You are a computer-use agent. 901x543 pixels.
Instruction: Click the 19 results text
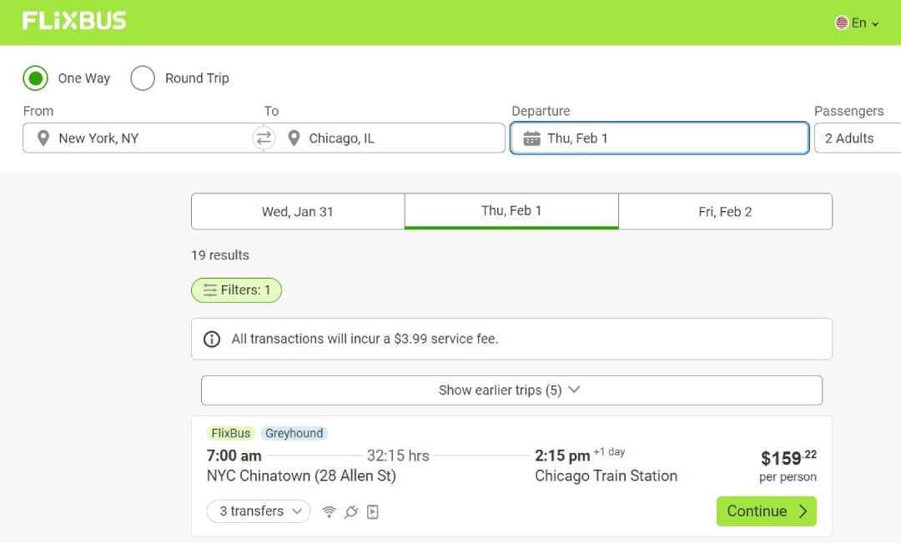pos(220,255)
